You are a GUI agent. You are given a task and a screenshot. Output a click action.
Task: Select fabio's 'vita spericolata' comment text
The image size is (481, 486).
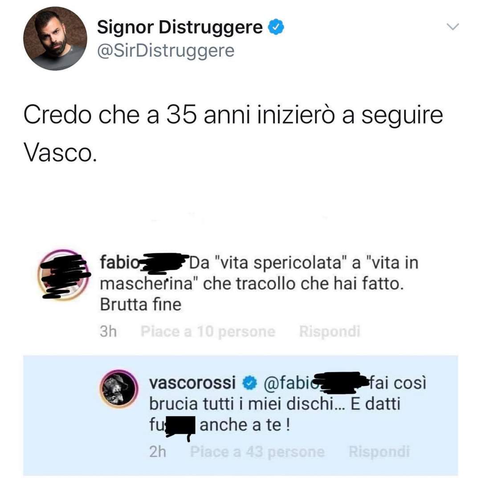[x=259, y=284]
